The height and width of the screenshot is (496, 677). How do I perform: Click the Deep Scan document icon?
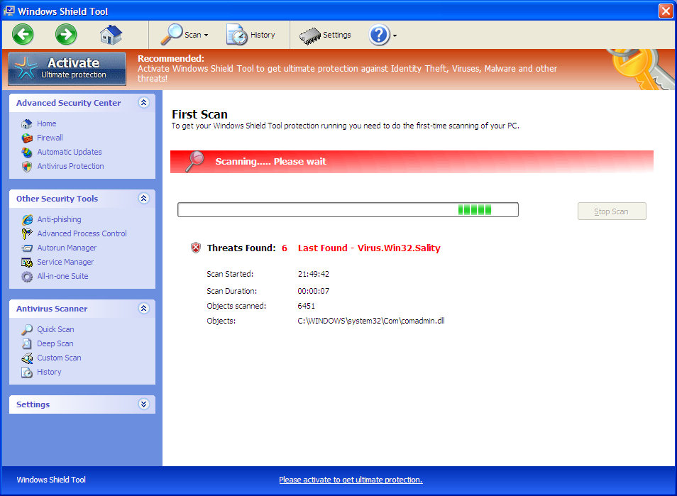click(27, 343)
